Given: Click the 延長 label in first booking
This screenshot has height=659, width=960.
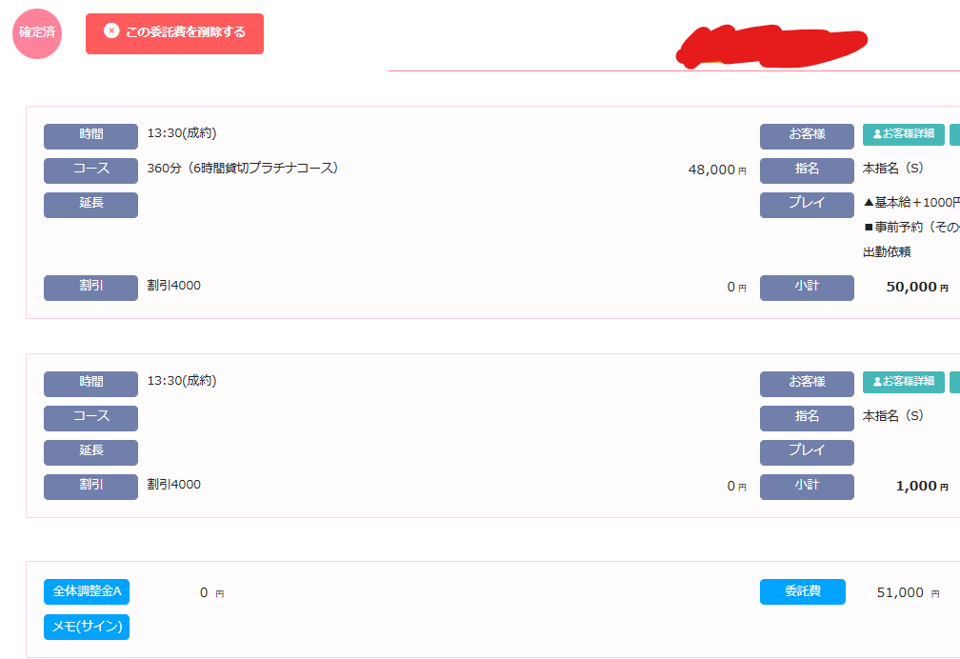Looking at the screenshot, I should tap(90, 205).
